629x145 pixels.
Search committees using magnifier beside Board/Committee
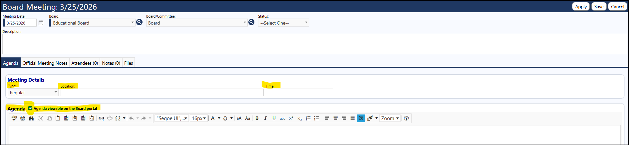pos(251,22)
